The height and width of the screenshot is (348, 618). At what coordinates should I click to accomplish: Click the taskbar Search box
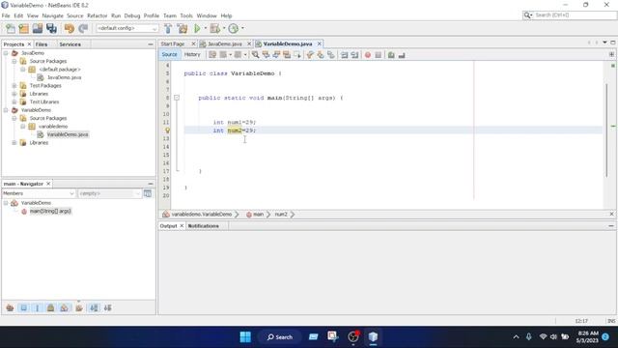click(x=280, y=337)
